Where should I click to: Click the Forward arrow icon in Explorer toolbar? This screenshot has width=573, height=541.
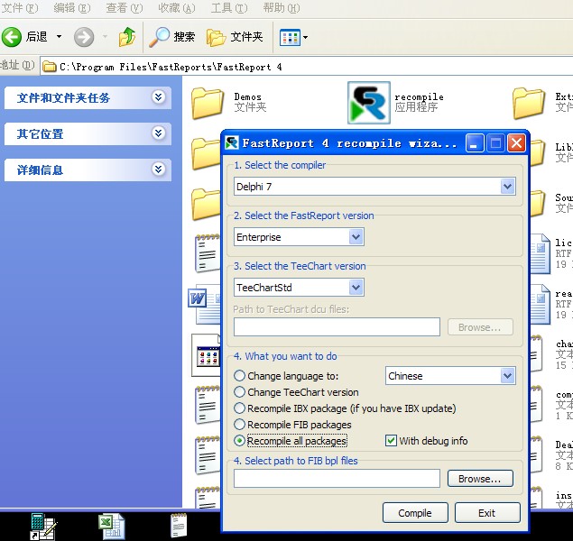coord(84,37)
